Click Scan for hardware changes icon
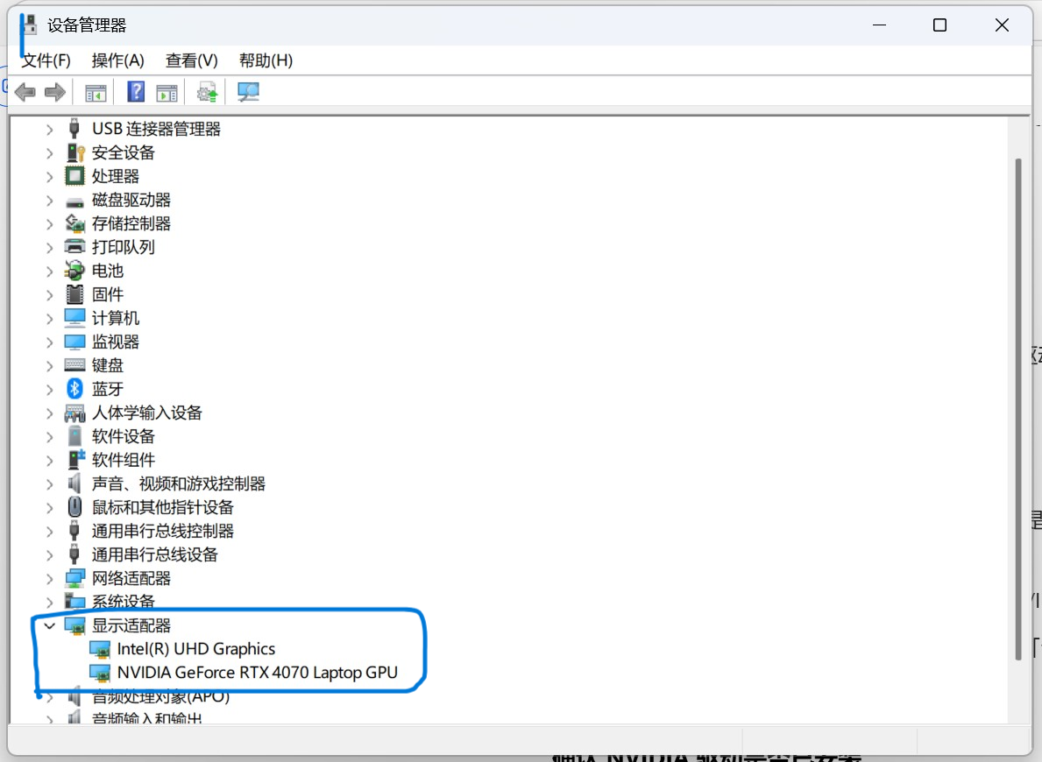 click(248, 92)
